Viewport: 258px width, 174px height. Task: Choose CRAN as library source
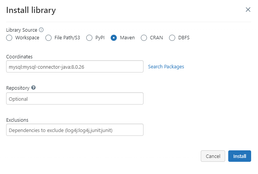coord(144,38)
